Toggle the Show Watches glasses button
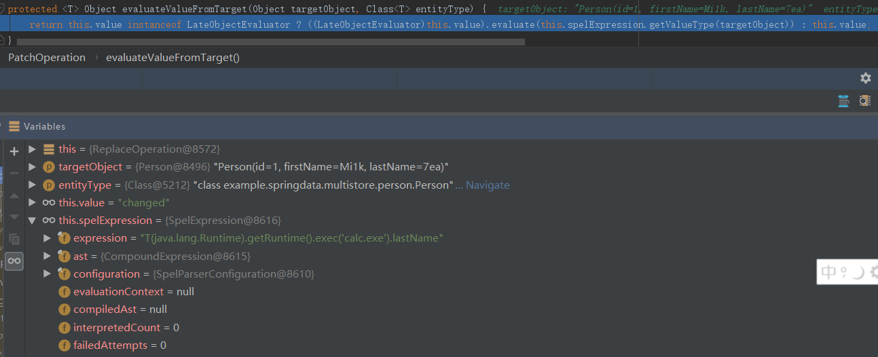Viewport: 878px width, 357px height. (x=14, y=261)
